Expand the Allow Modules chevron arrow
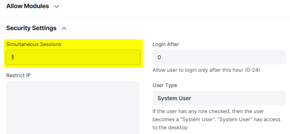The image size is (290, 134). pyautogui.click(x=57, y=6)
